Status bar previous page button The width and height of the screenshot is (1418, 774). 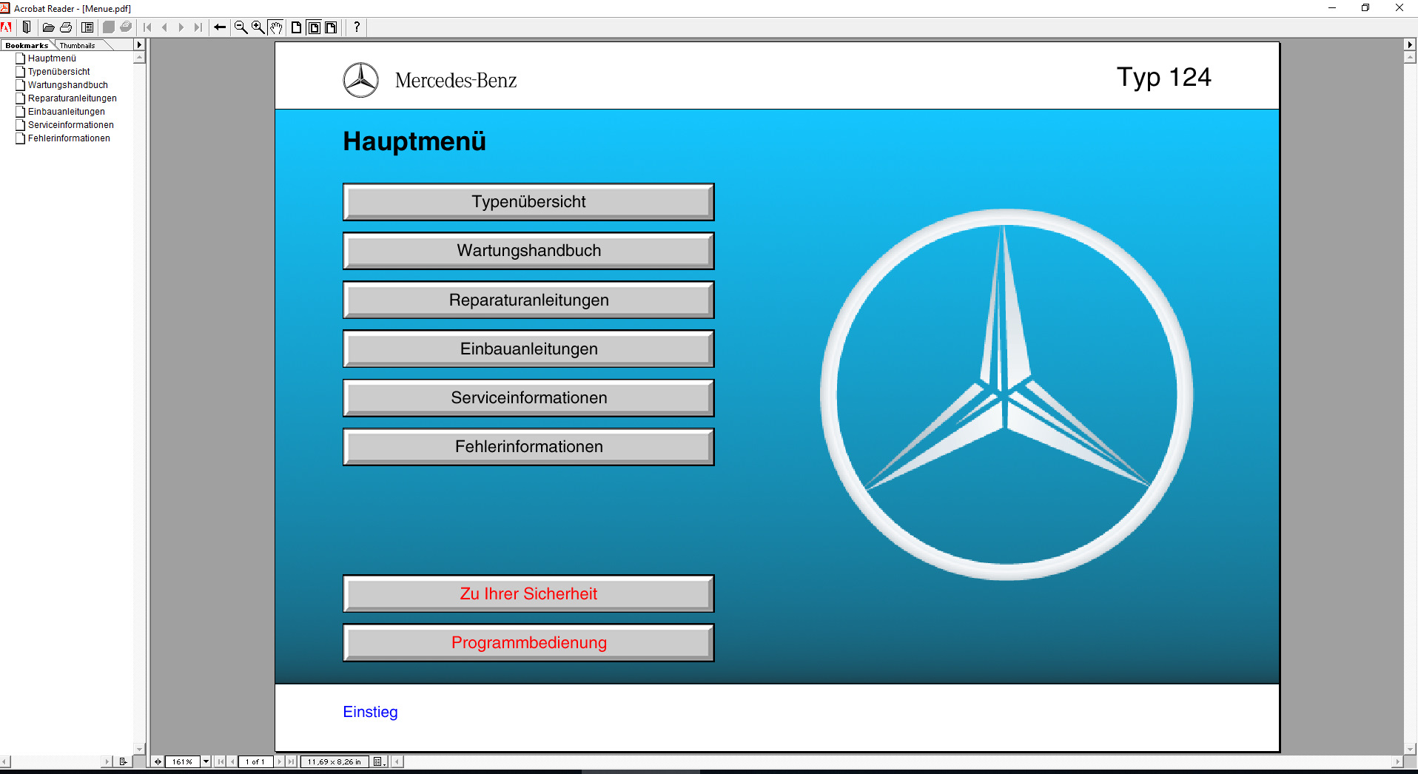click(232, 761)
